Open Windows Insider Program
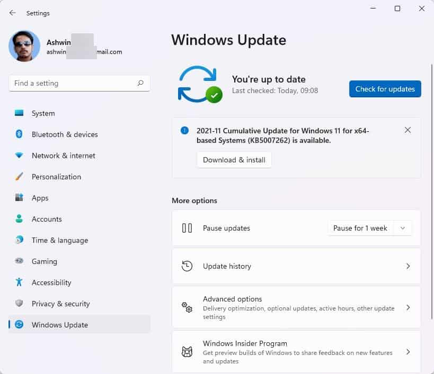 tap(296, 352)
